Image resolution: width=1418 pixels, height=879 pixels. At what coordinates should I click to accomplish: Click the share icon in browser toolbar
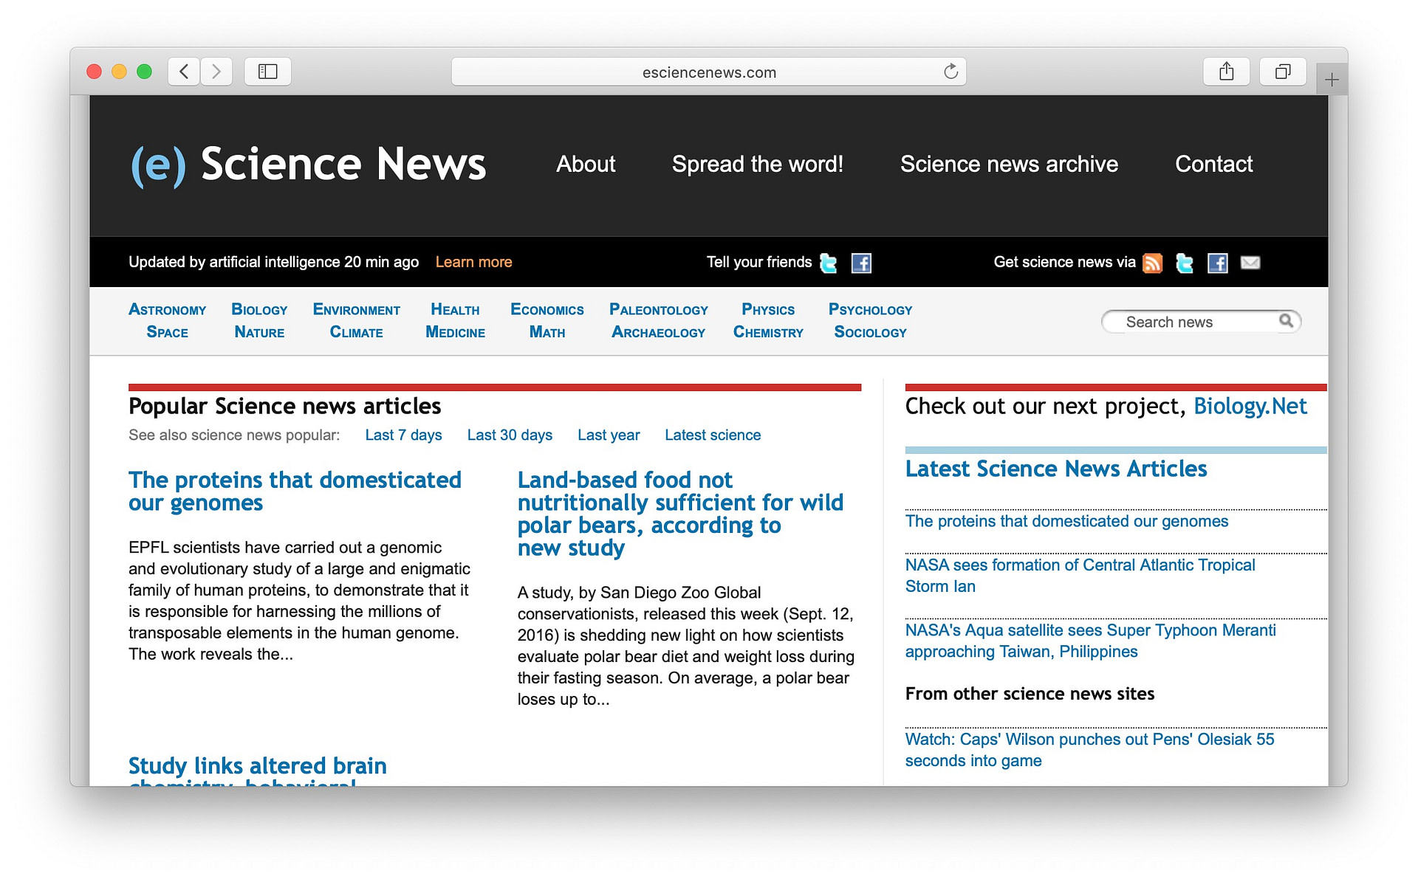click(1227, 71)
